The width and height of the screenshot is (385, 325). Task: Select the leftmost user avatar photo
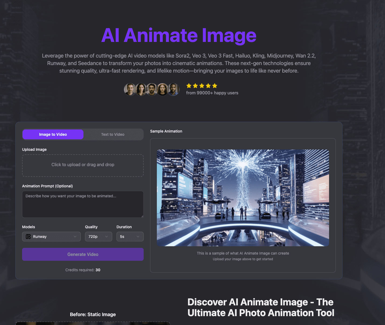(129, 90)
